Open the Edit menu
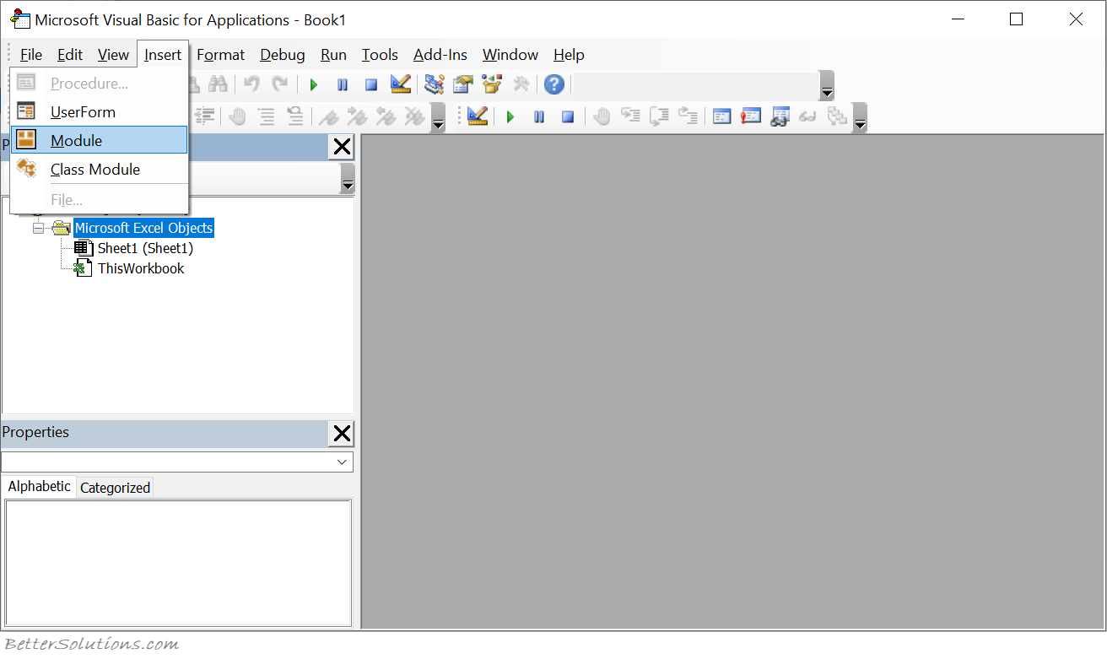The height and width of the screenshot is (659, 1107). click(x=70, y=55)
